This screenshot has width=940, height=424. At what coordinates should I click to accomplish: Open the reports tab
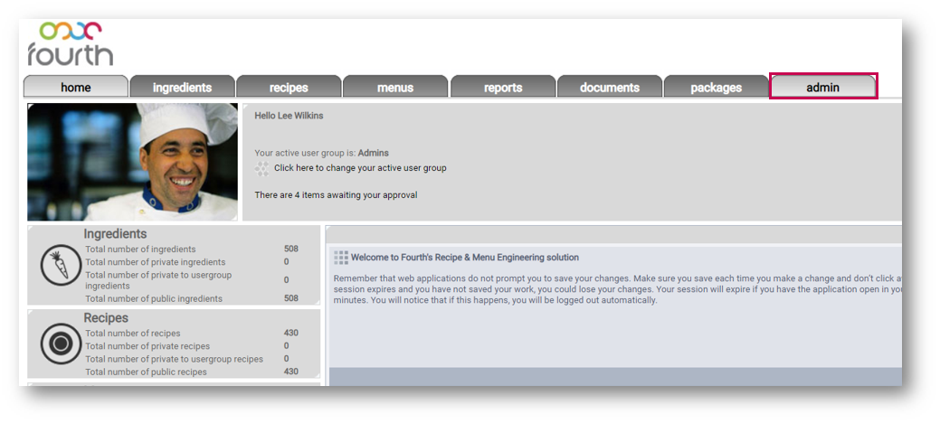point(503,87)
